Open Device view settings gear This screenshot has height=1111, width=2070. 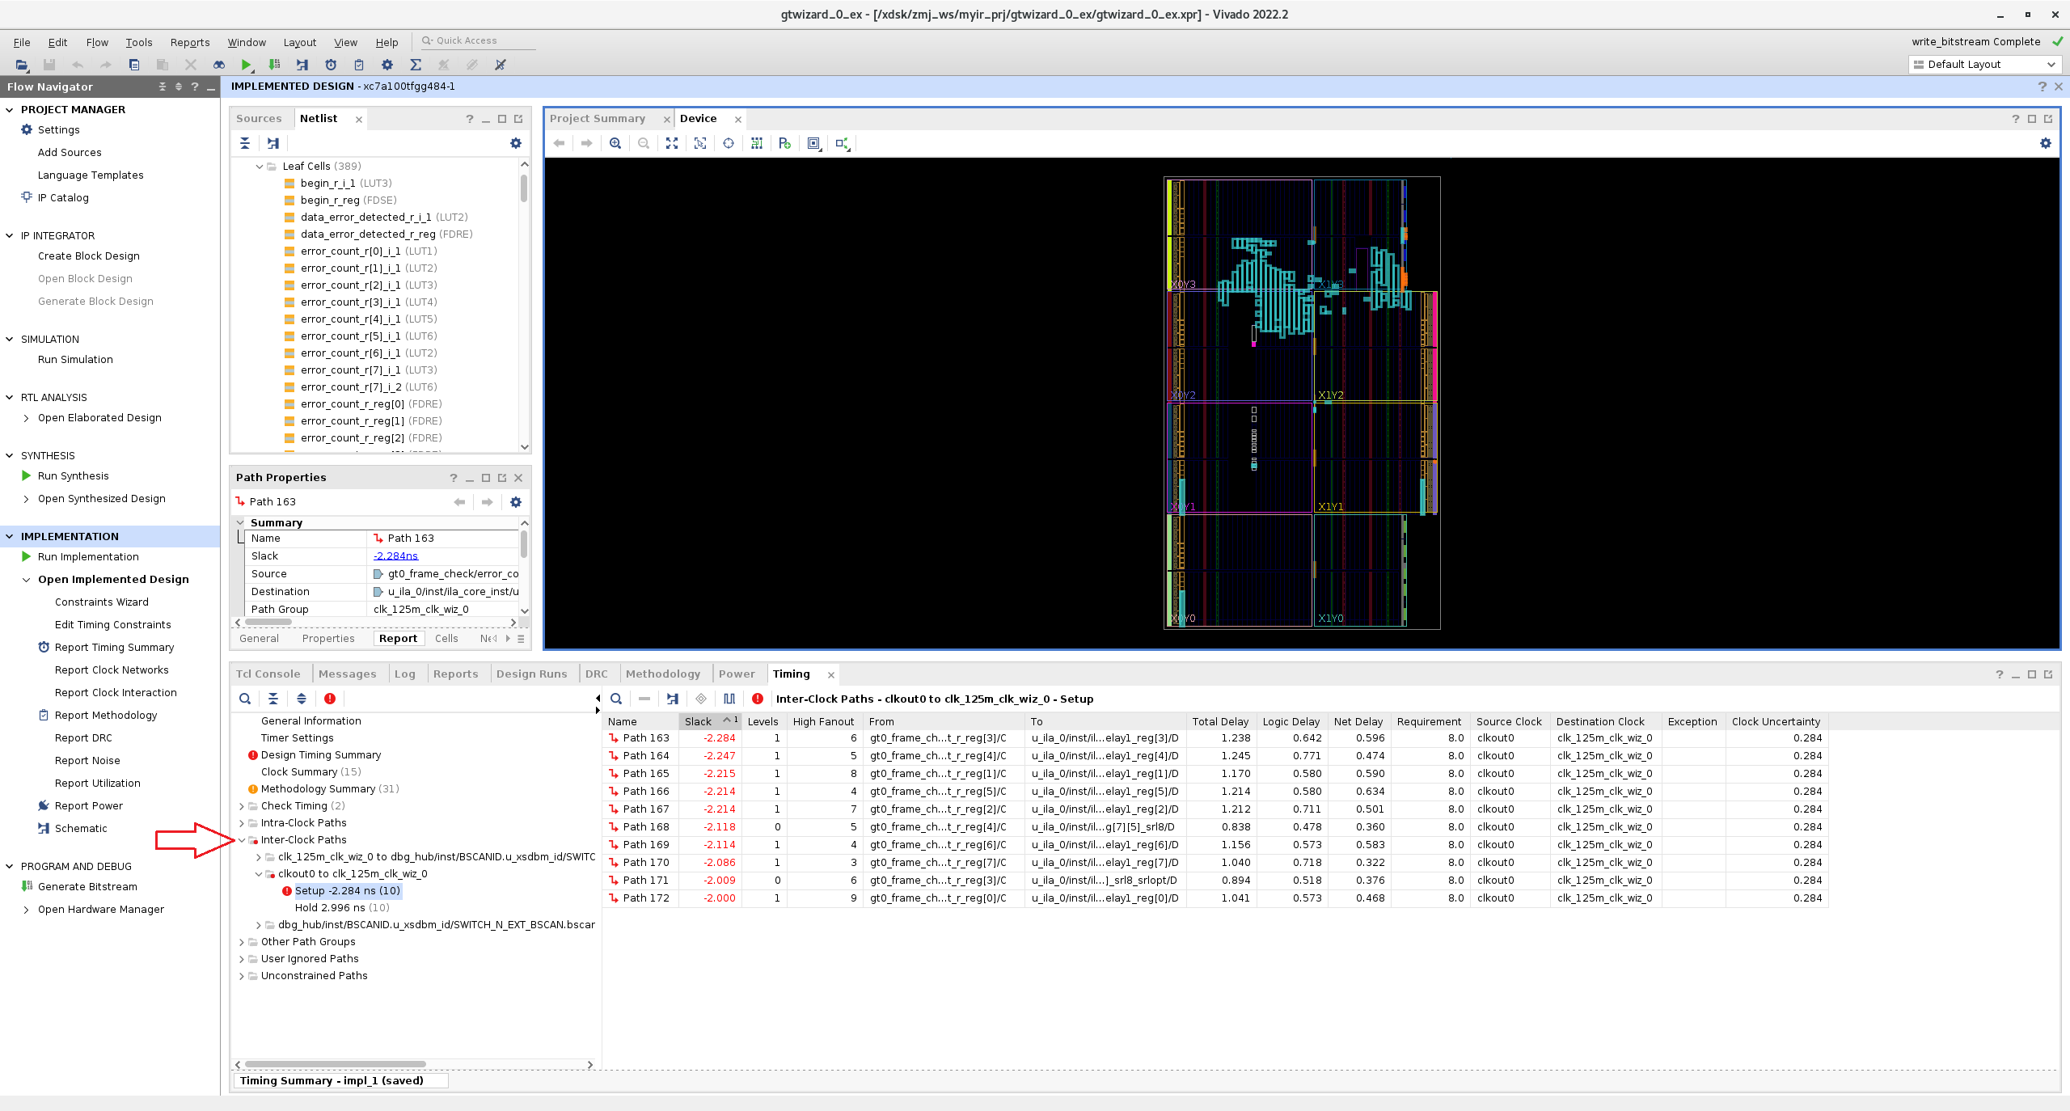pyautogui.click(x=2046, y=143)
